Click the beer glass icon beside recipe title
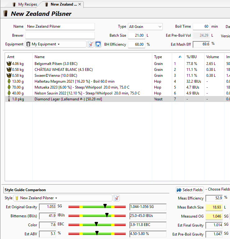The width and height of the screenshot is (230, 239). pos(6,13)
